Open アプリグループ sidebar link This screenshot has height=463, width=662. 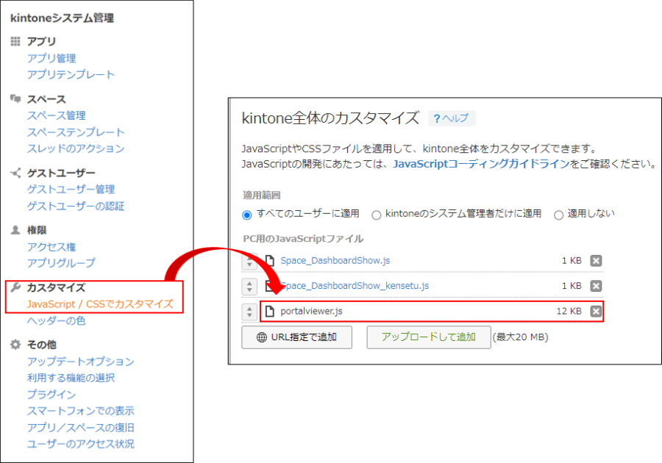click(61, 262)
